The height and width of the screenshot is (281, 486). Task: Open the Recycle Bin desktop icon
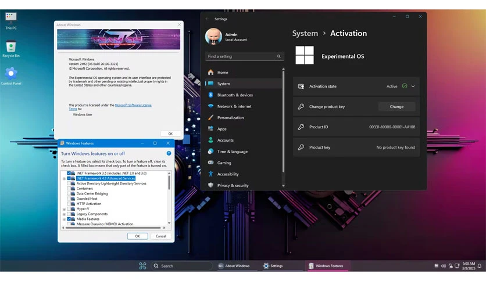11,49
